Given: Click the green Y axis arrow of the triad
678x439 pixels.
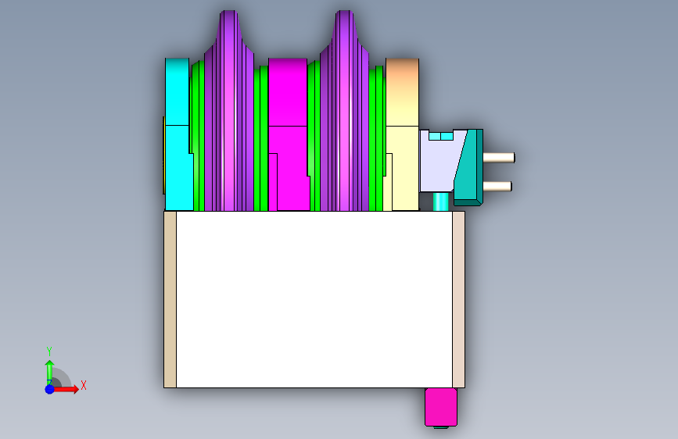Looking at the screenshot, I should [50, 372].
